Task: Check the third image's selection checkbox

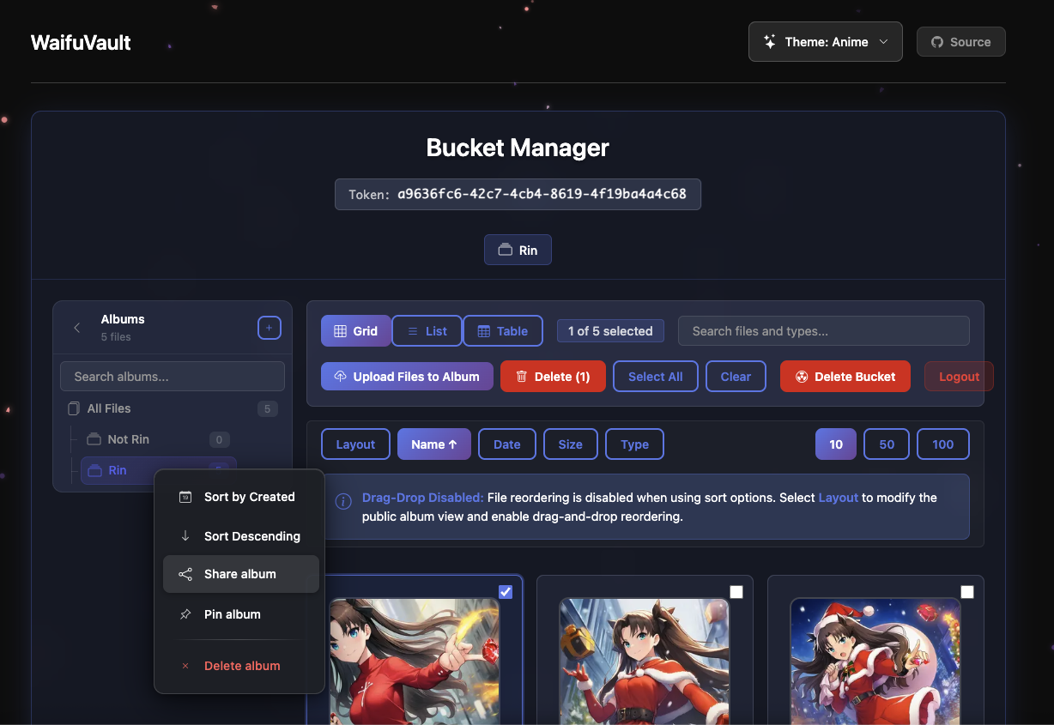Action: coord(967,592)
